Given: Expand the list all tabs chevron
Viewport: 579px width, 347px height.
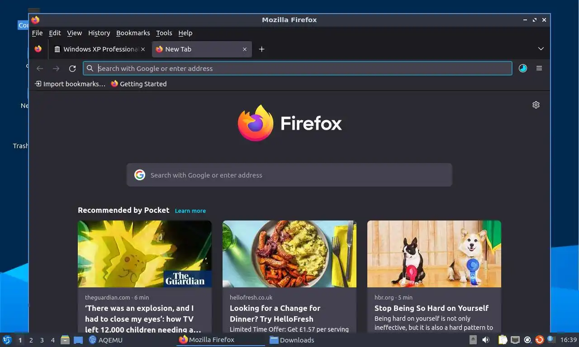Looking at the screenshot, I should click(x=541, y=49).
